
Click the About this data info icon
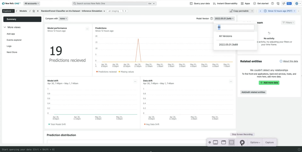[x=281, y=61]
